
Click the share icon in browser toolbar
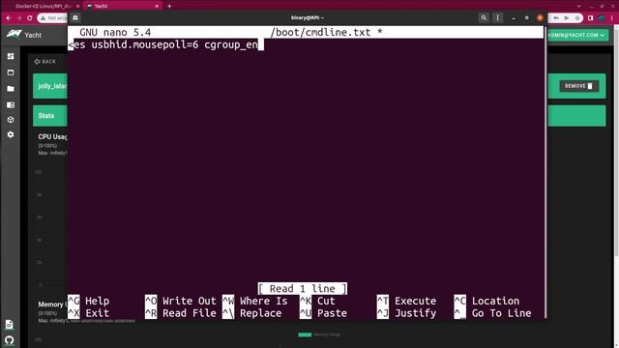click(x=566, y=18)
